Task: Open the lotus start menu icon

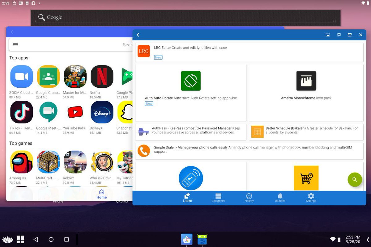Action: point(7,239)
